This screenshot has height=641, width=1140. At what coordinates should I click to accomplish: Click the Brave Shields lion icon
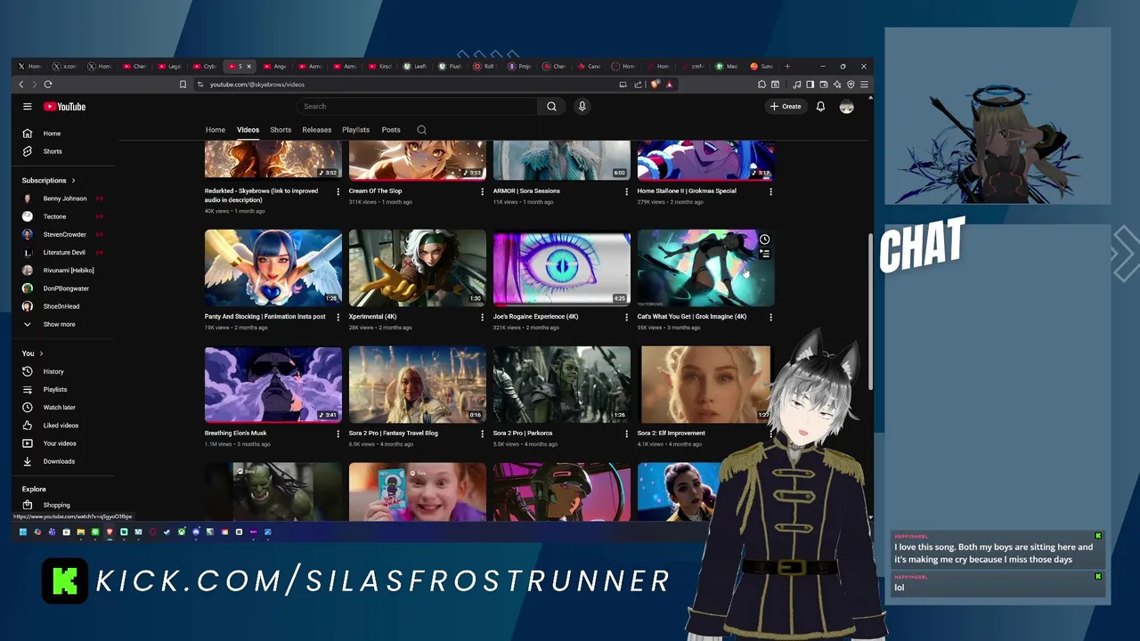(655, 85)
